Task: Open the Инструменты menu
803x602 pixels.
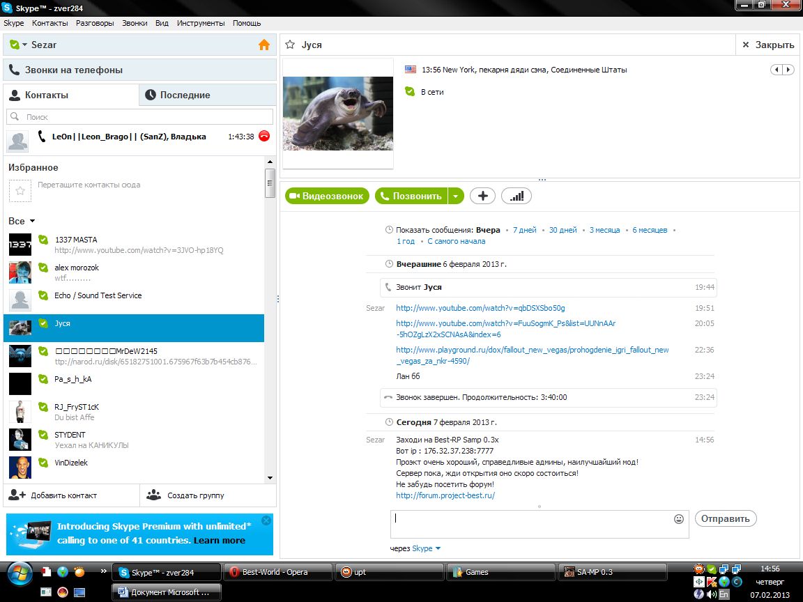Action: [x=201, y=23]
